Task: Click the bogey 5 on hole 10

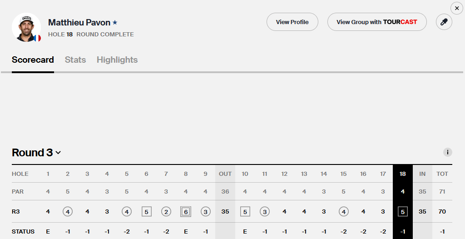Action: (245, 211)
